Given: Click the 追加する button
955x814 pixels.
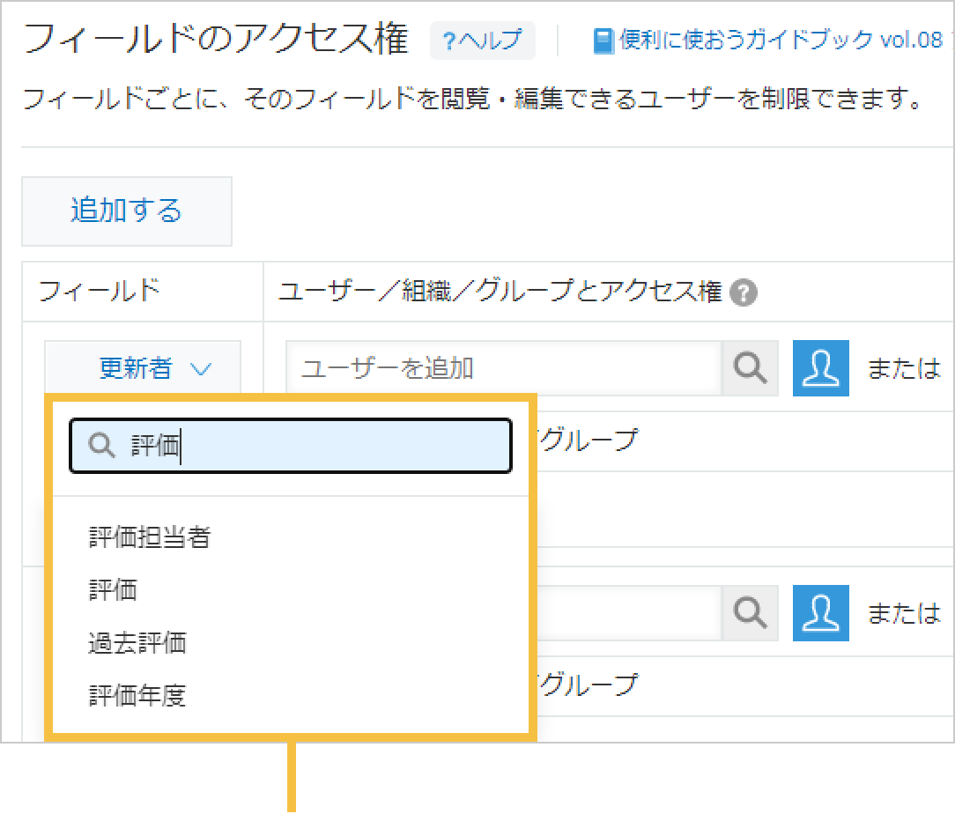Looking at the screenshot, I should 126,211.
